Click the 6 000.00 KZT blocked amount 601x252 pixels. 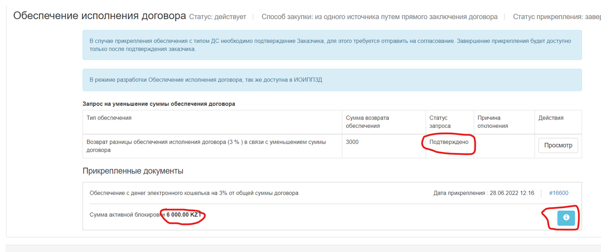184,215
